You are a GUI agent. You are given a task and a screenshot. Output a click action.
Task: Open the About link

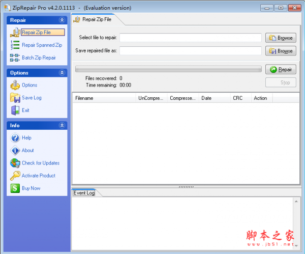pos(27,150)
